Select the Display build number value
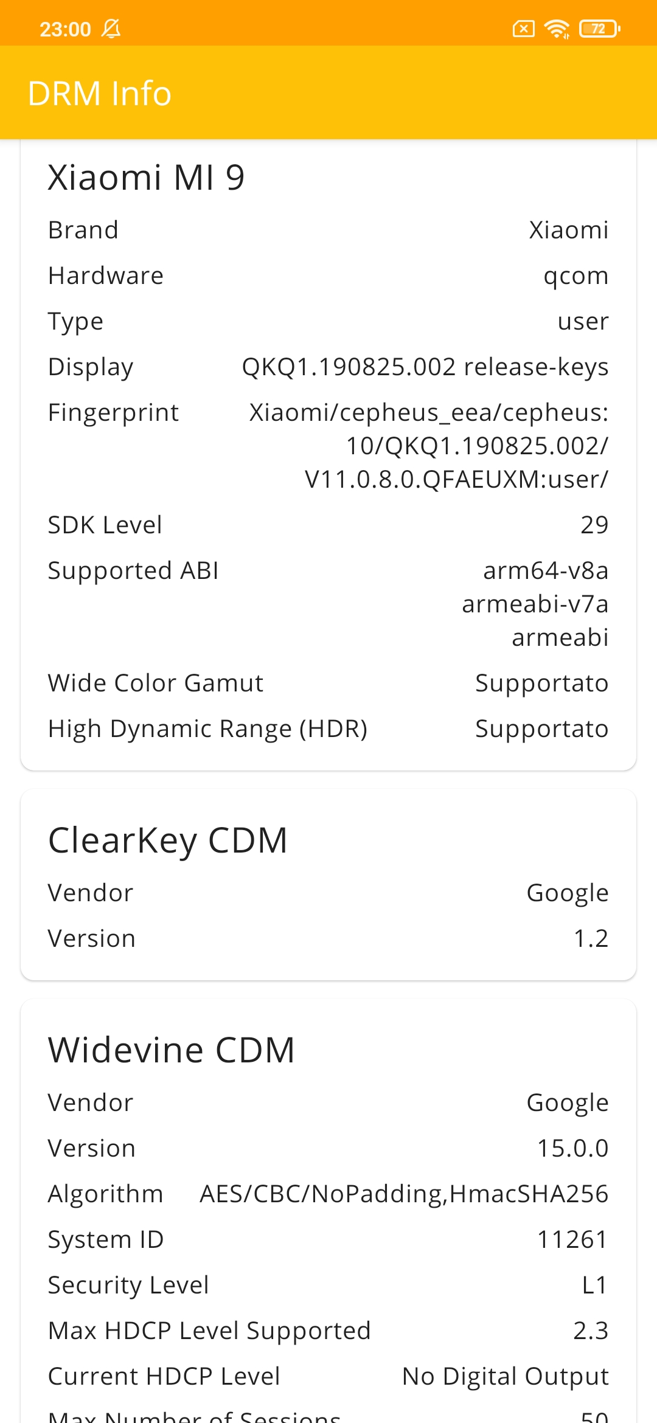This screenshot has height=1423, width=657. pos(425,367)
